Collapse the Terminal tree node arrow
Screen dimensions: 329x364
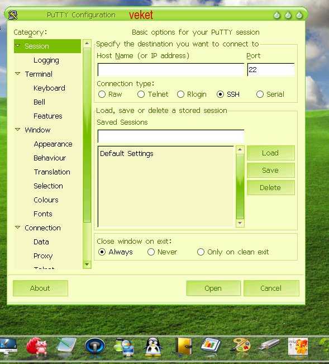[x=18, y=74]
